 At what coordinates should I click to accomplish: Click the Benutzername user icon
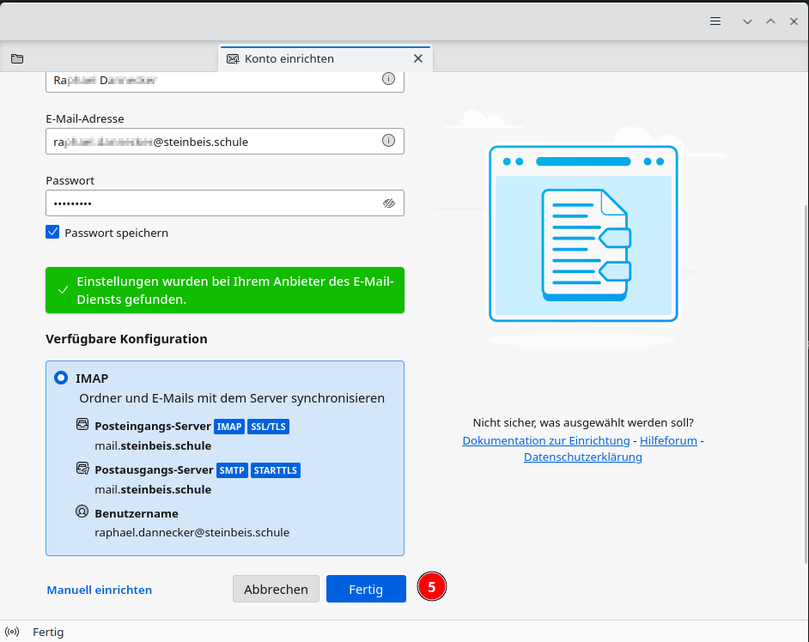[x=82, y=512]
